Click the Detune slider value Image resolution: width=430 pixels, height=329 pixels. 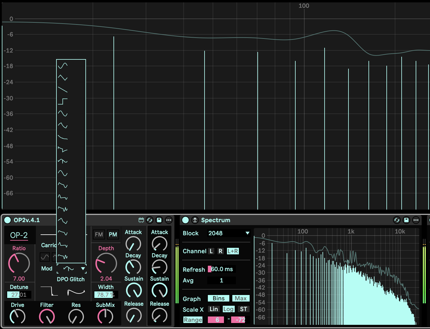pos(19,295)
